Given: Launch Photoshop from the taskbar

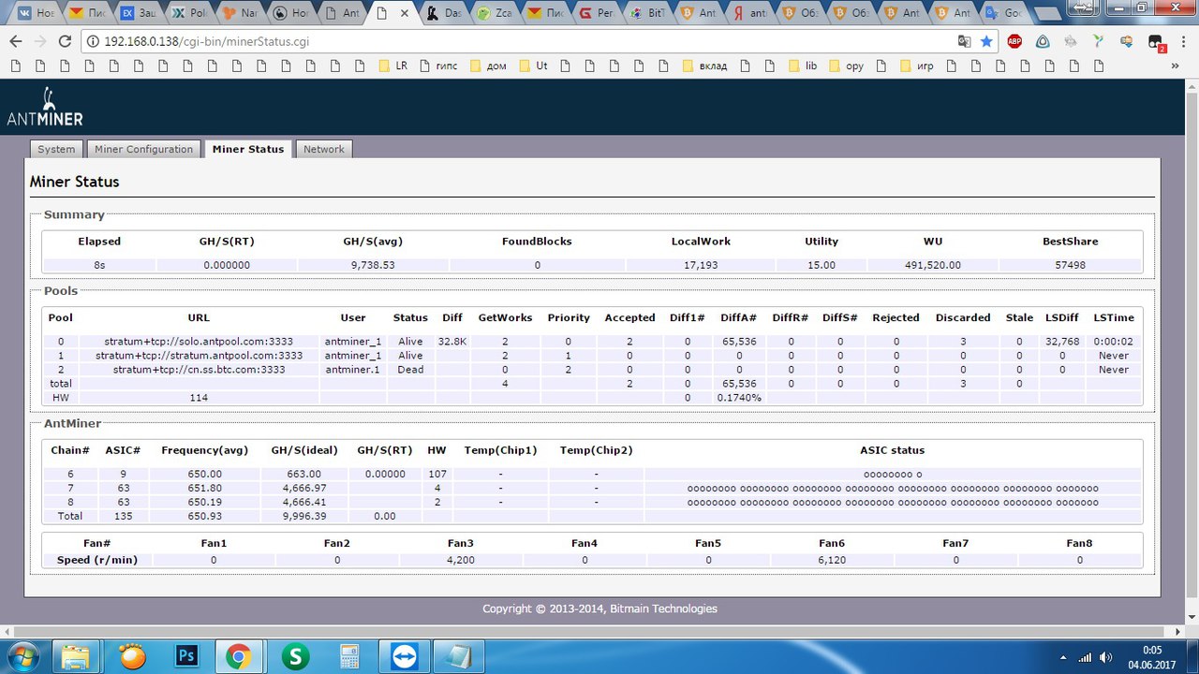Looking at the screenshot, I should (x=185, y=655).
